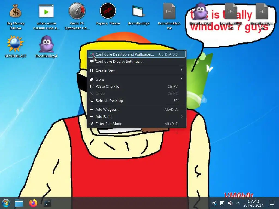Open the updates tray icon

pos(214,203)
